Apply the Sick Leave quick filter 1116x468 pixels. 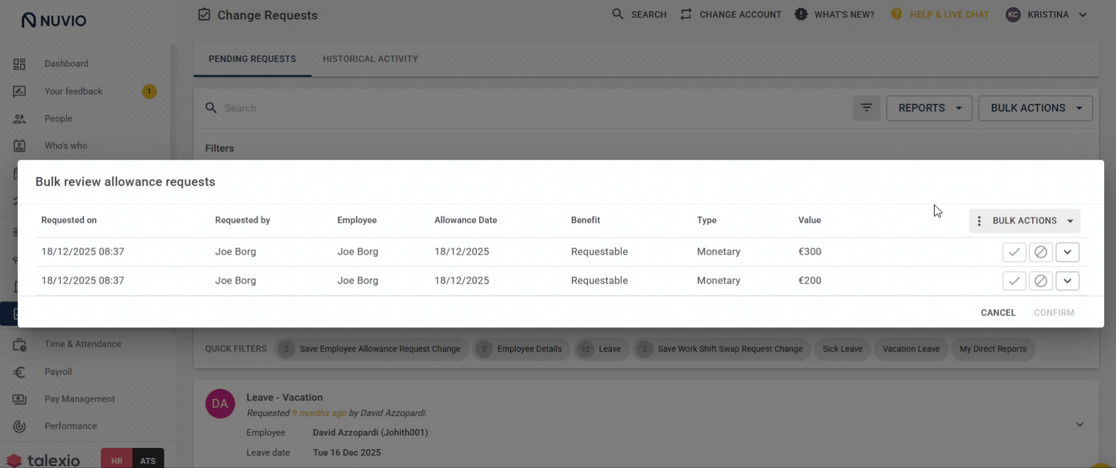click(842, 349)
